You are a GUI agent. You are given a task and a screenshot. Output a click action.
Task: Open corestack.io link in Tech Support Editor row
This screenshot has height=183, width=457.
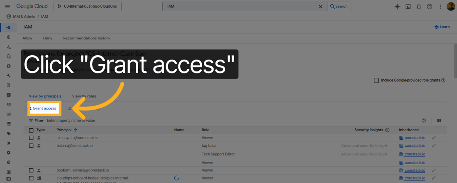point(415,154)
